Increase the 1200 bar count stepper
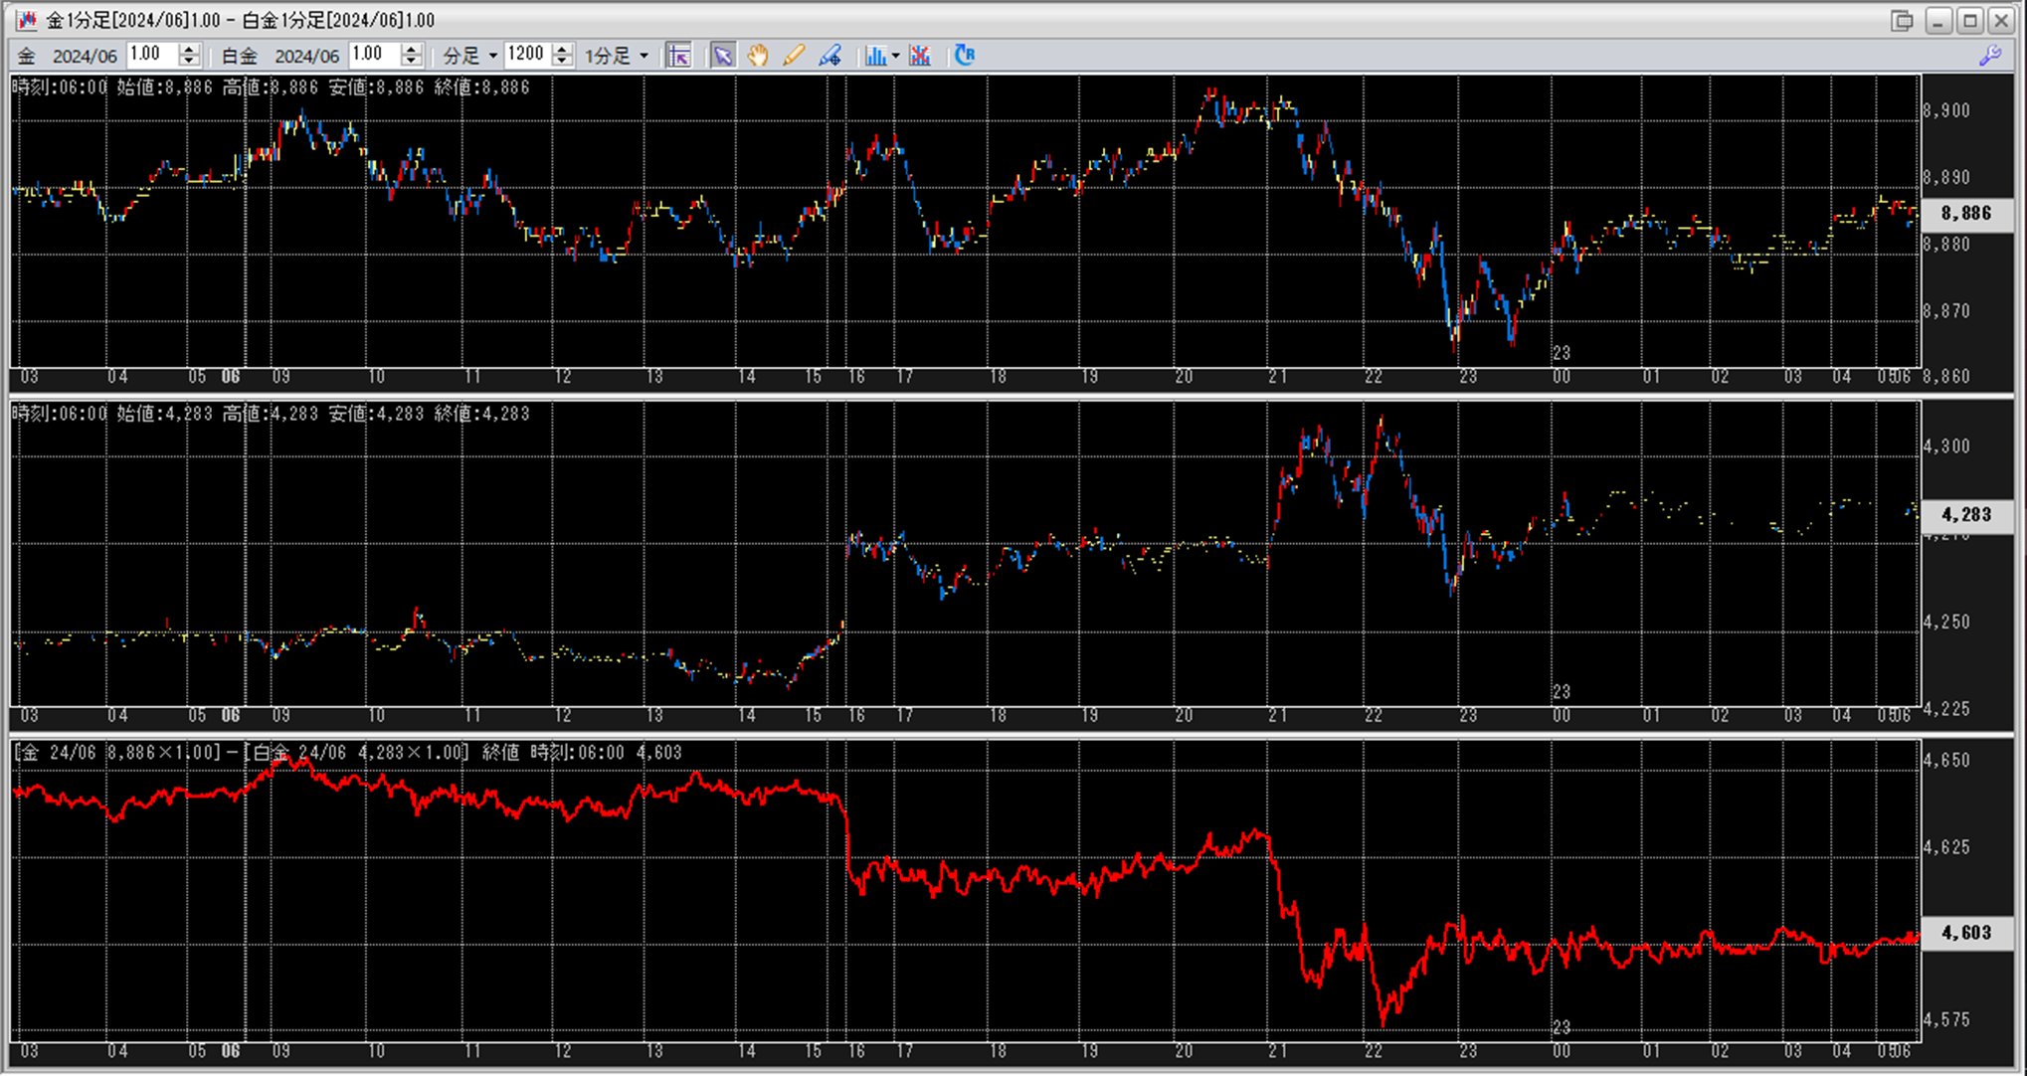2027x1076 pixels. tap(562, 50)
